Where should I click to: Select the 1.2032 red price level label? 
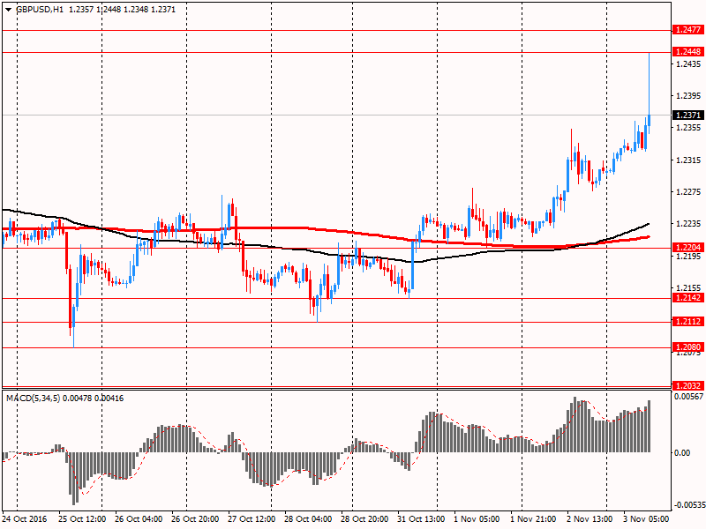688,385
